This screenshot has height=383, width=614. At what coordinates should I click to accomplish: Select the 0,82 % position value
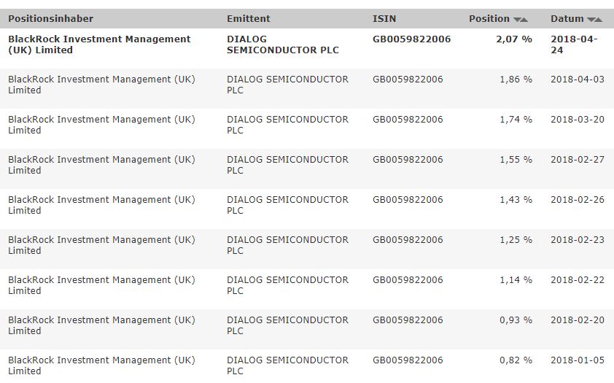tap(516, 360)
